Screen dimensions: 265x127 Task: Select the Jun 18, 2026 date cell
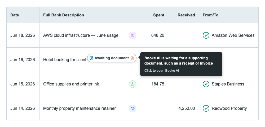coord(23,35)
